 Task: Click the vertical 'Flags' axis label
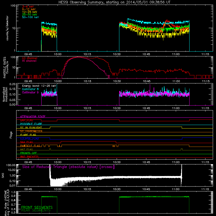(x=11, y=135)
